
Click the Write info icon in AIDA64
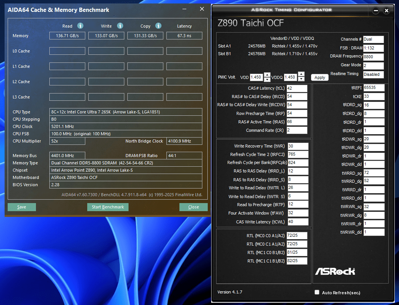click(120, 26)
